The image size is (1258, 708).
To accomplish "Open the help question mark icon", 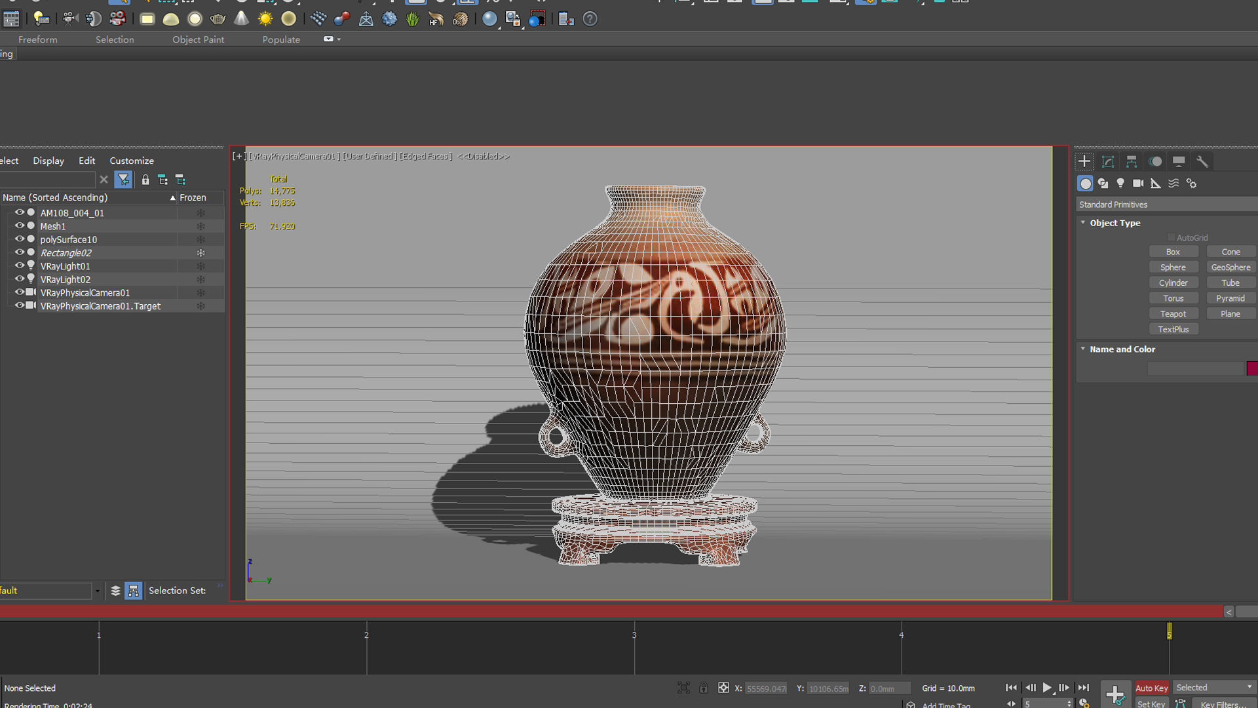I will coord(590,19).
